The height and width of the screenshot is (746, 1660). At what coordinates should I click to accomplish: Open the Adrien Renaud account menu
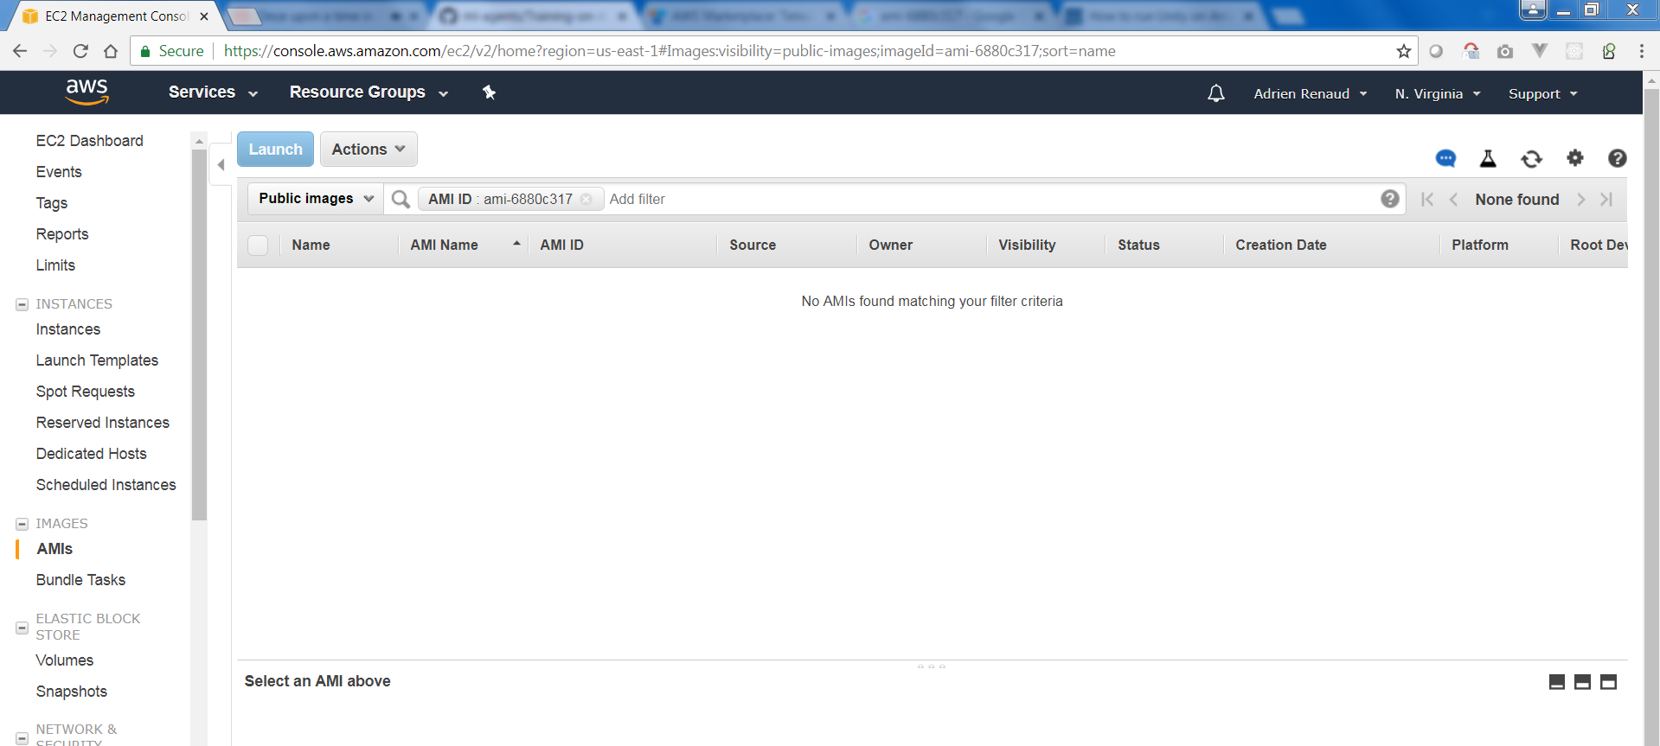coord(1311,93)
